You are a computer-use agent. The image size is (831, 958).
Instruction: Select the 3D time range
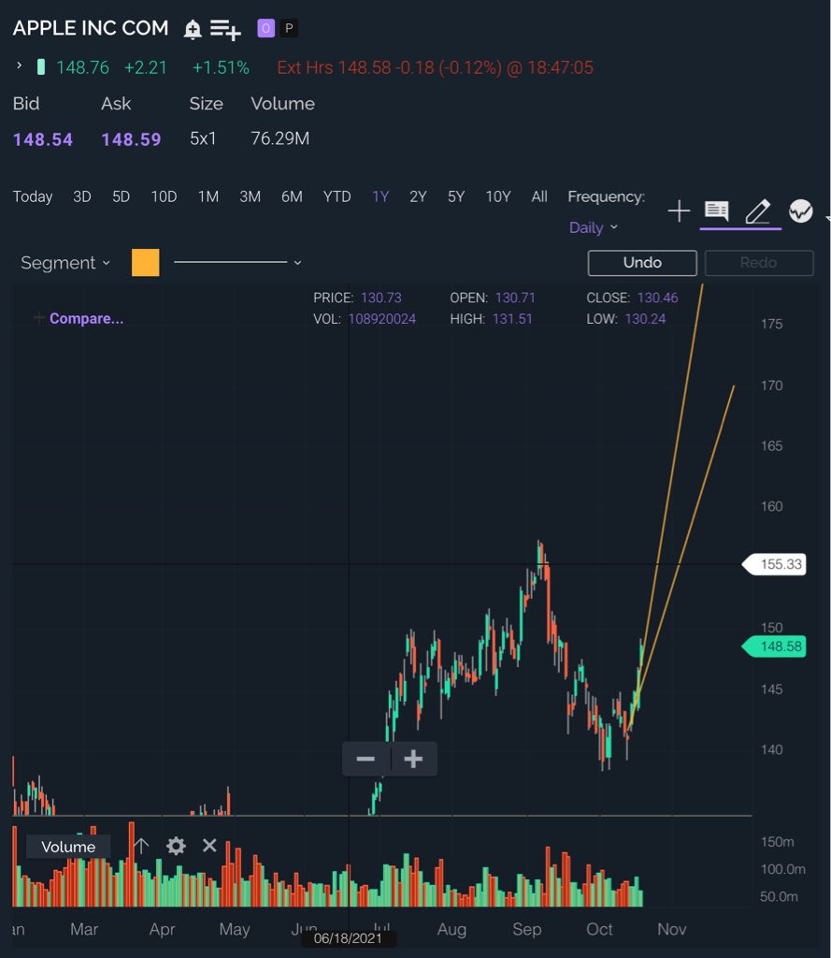[x=82, y=196]
